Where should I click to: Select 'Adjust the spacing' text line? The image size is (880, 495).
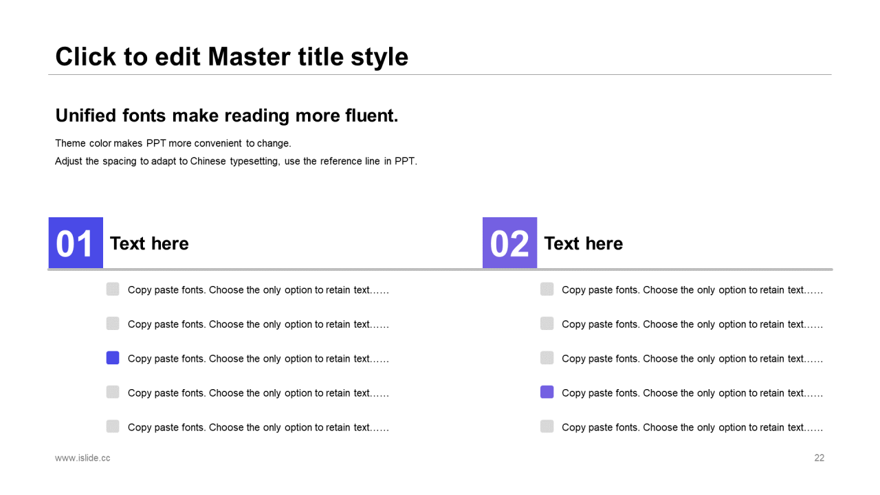coord(236,162)
